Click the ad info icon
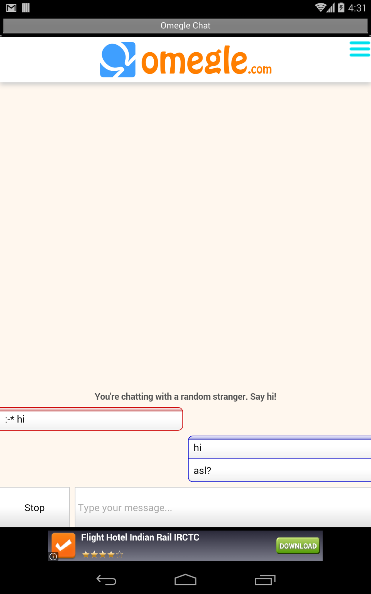The height and width of the screenshot is (594, 371). tap(53, 556)
